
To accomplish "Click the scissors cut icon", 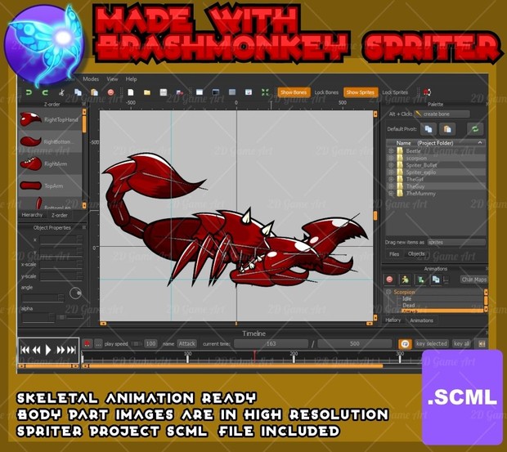I will point(61,92).
